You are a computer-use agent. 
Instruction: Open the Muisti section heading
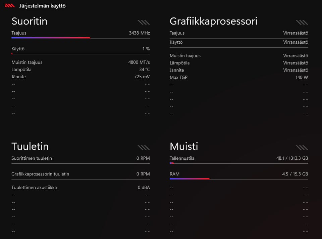(x=184, y=146)
